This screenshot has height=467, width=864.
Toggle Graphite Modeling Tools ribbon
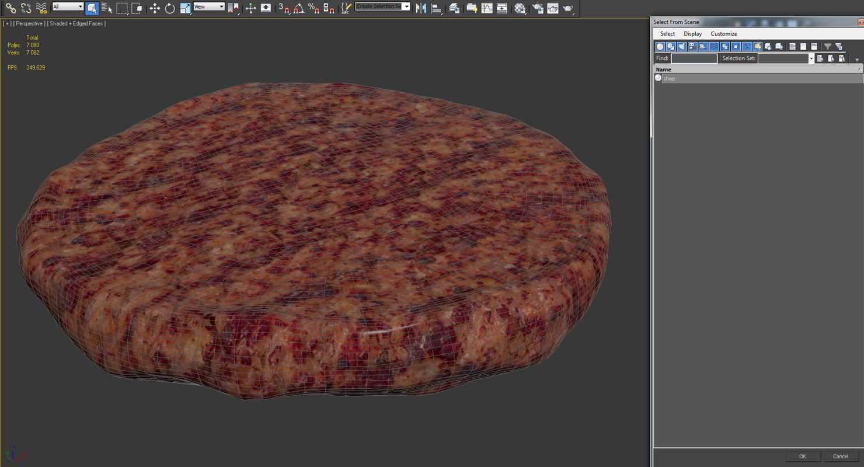tap(472, 8)
